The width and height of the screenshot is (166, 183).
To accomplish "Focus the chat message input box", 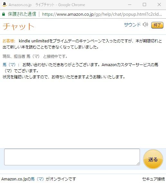I will 72,157.
